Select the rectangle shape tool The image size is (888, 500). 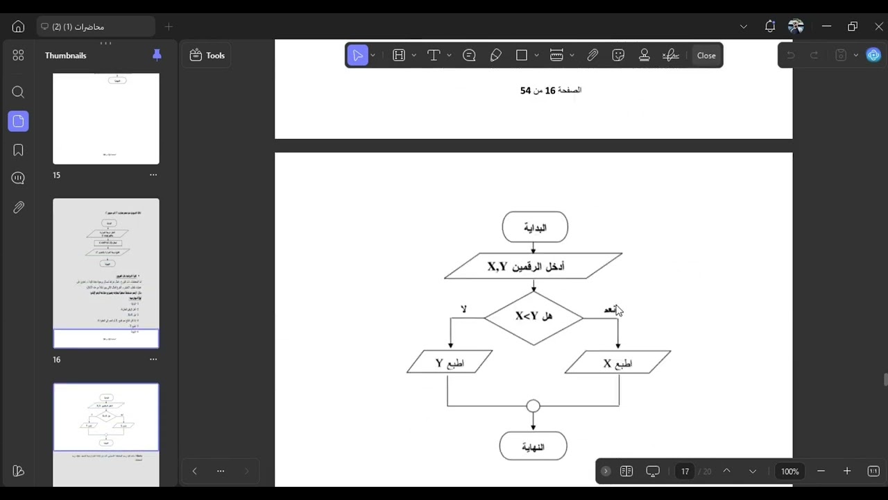tap(522, 56)
